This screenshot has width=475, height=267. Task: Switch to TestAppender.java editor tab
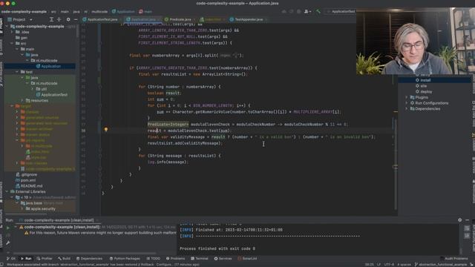248,19
